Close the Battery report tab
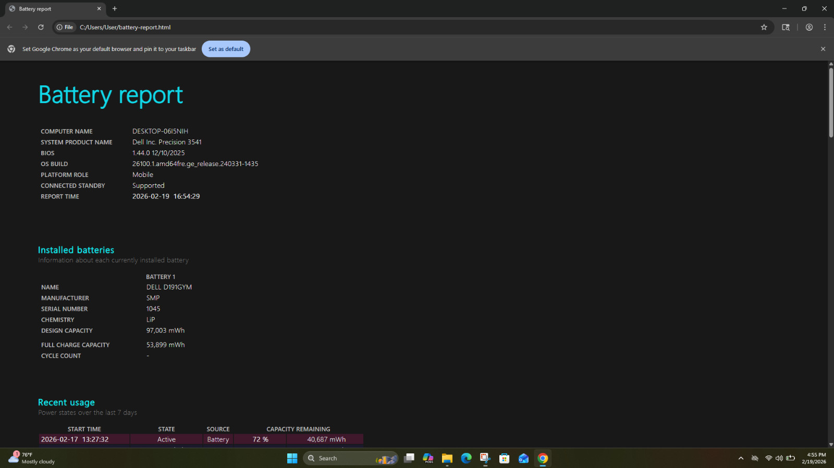Viewport: 834px width, 468px height. tap(99, 8)
